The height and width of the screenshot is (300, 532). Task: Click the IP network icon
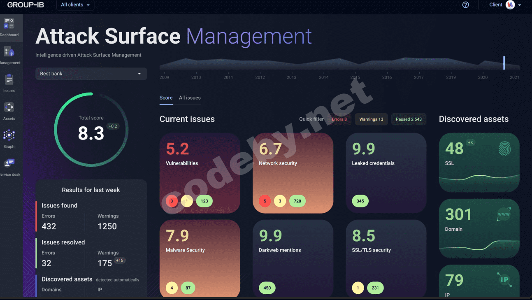pos(504,279)
